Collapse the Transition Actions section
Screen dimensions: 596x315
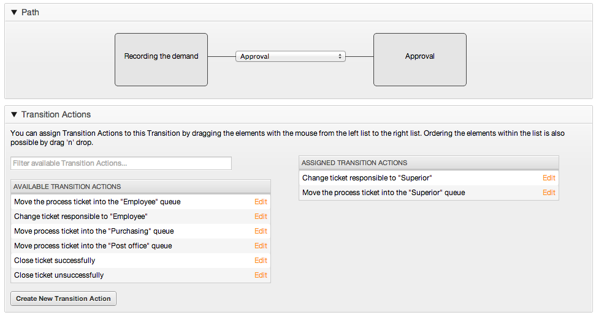14,114
